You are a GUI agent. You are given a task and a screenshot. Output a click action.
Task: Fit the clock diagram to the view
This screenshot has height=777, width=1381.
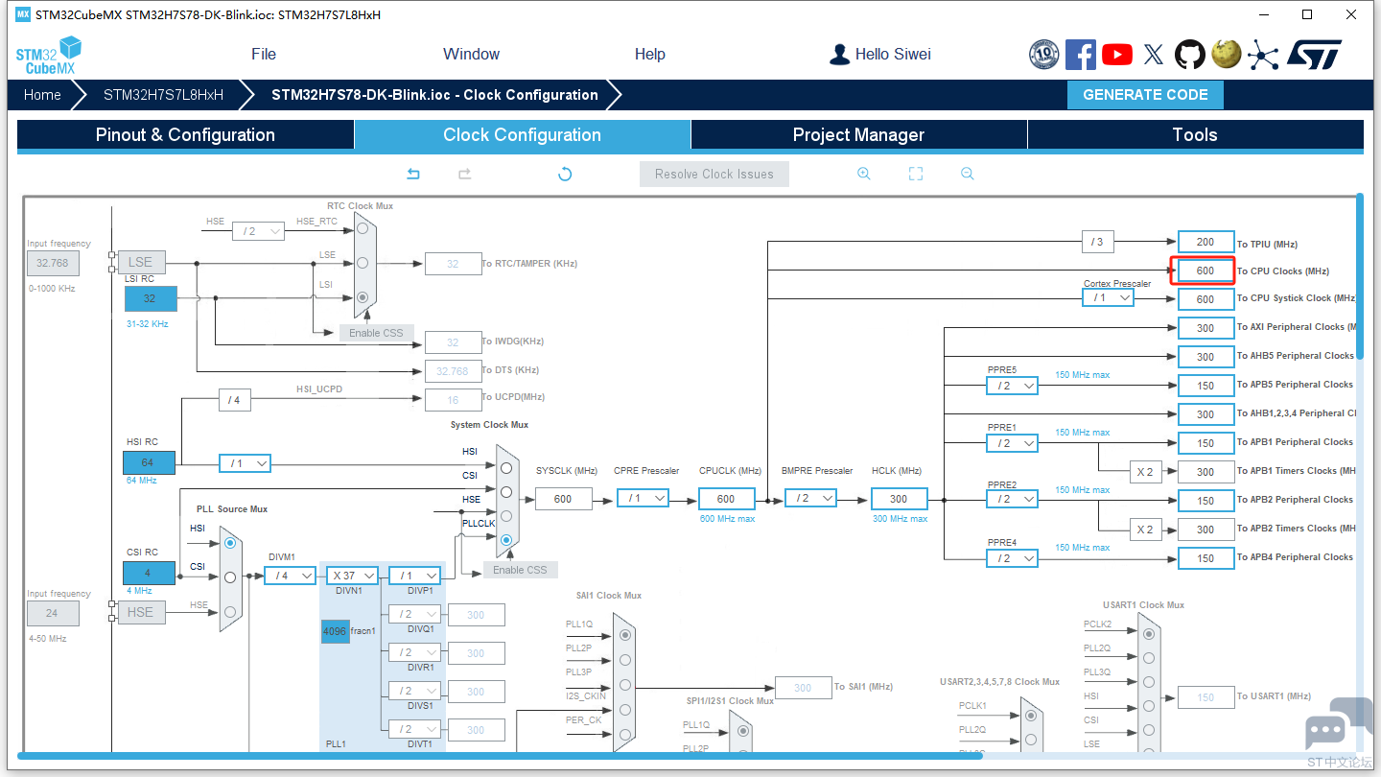pyautogui.click(x=916, y=174)
